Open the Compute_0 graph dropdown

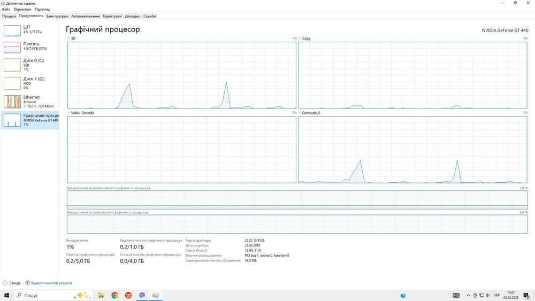[x=300, y=113]
